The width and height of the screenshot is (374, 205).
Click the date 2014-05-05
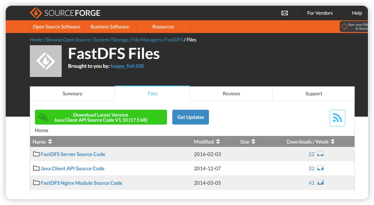(207, 183)
